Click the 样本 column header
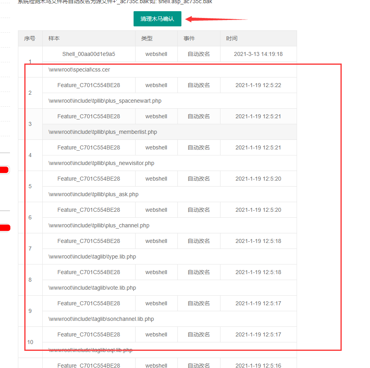The width and height of the screenshot is (370, 368). [x=54, y=38]
